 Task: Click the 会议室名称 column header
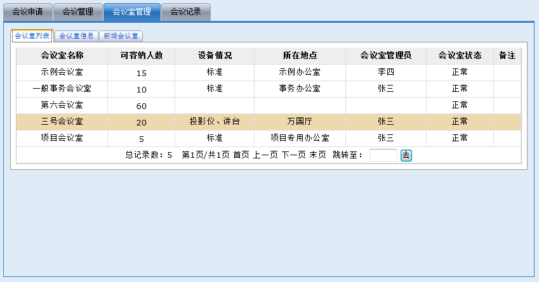coord(62,56)
